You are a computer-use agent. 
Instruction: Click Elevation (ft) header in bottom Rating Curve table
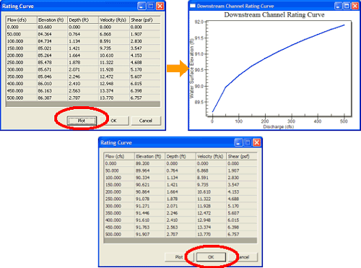pyautogui.click(x=149, y=157)
